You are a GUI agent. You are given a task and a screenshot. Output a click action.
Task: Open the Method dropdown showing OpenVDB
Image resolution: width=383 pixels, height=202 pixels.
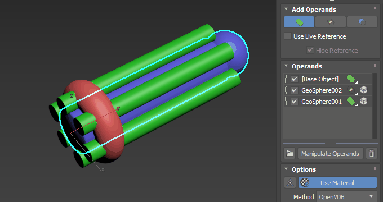click(x=347, y=196)
